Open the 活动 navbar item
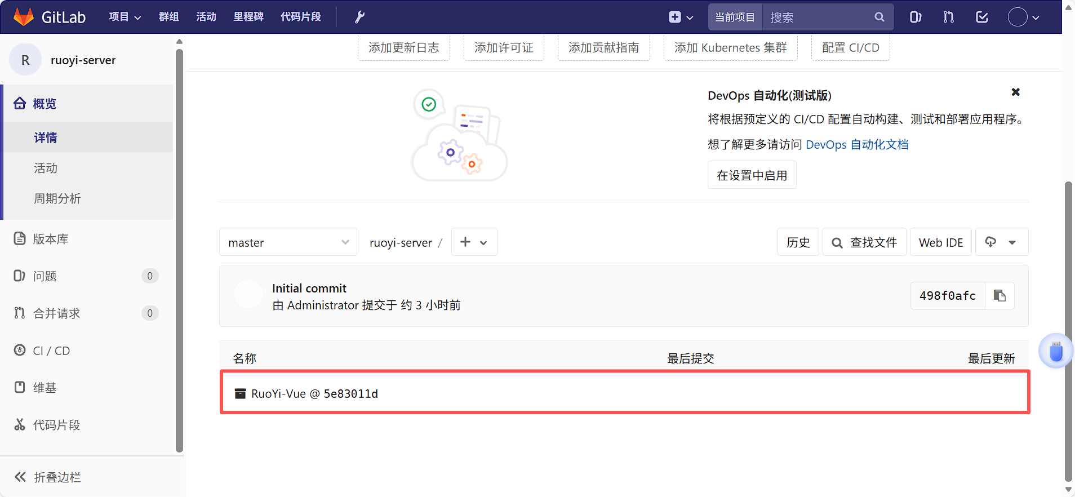Screen dimensions: 1075x497 click(x=206, y=17)
